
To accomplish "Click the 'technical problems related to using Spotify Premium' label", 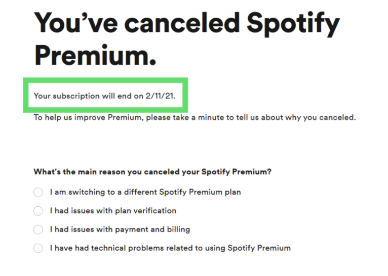I will coord(191,248).
